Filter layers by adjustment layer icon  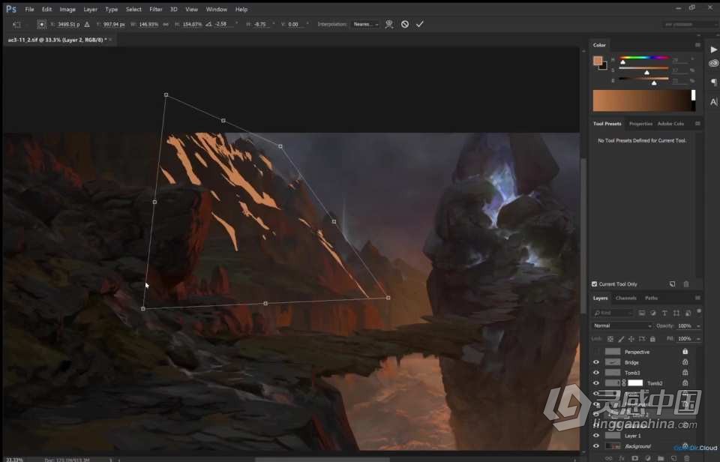coord(653,313)
